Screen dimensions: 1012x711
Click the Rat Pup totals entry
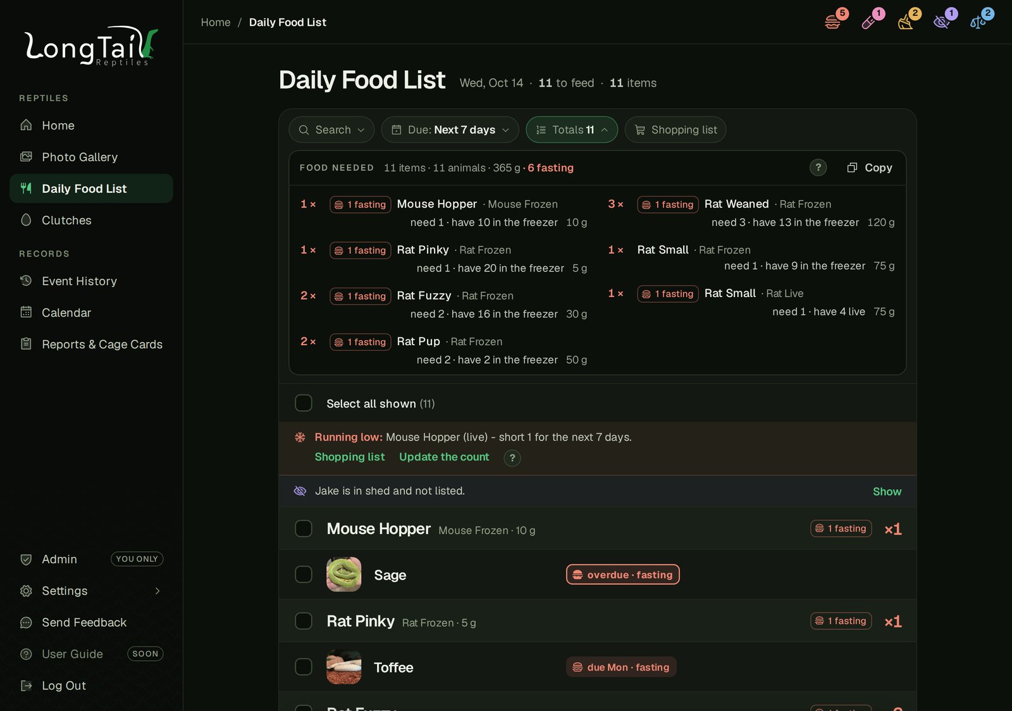(443, 350)
